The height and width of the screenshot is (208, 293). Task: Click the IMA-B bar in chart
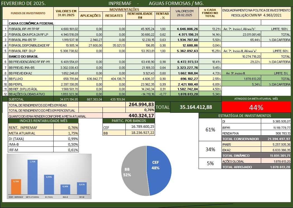coord(65,189)
